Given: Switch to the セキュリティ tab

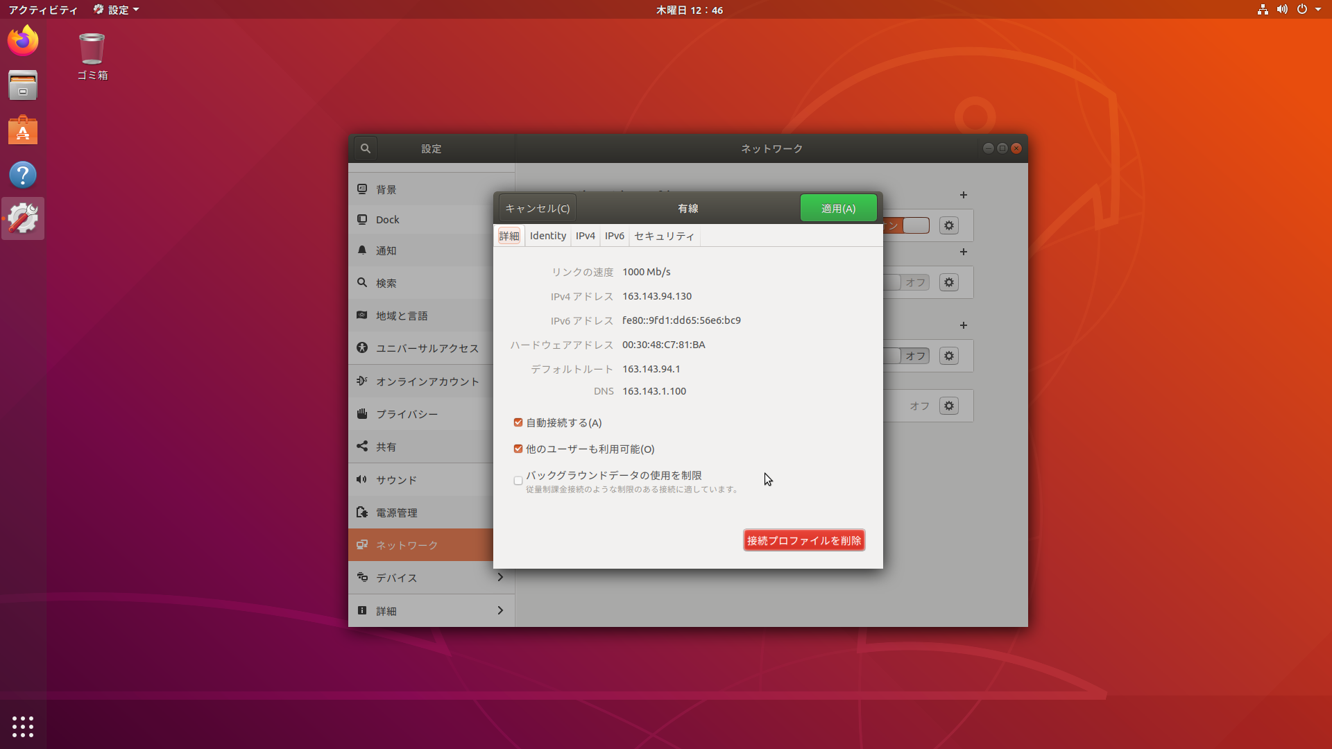Looking at the screenshot, I should (x=665, y=236).
